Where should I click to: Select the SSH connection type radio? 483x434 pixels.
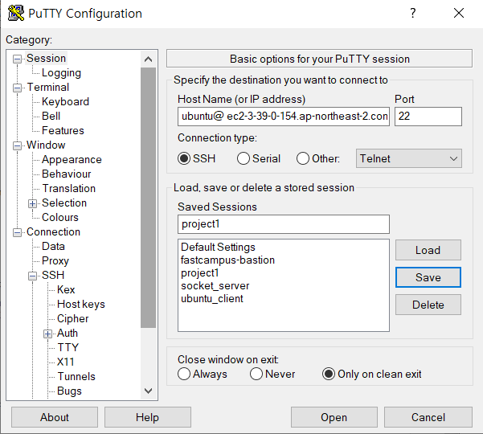click(184, 158)
